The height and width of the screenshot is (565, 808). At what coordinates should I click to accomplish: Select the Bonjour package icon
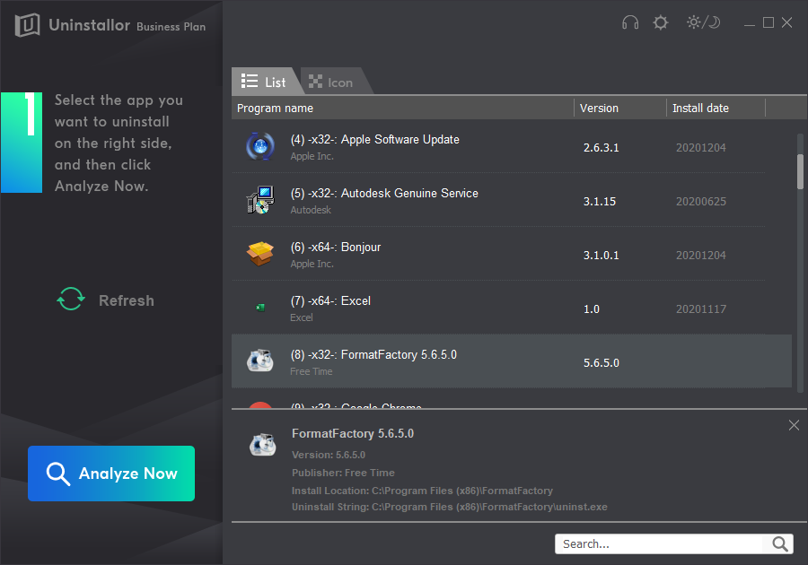click(260, 254)
